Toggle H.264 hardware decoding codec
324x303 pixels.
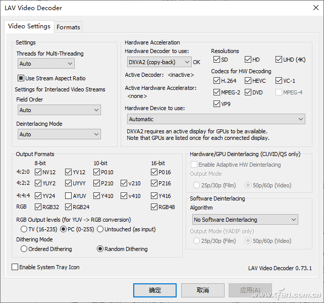pos(217,81)
